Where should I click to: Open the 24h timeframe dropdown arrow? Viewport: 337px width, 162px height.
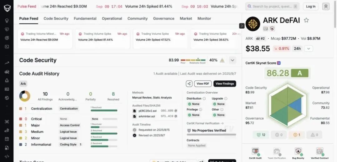[x=308, y=49]
